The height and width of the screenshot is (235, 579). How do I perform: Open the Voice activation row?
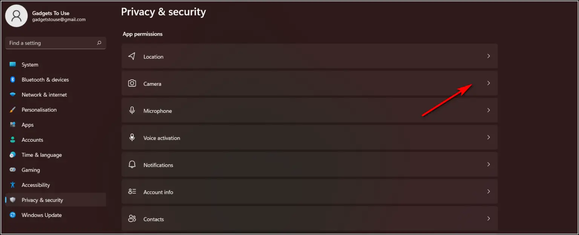point(309,138)
